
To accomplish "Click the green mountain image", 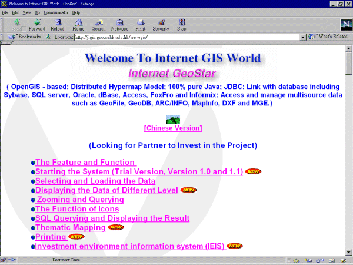I will pyautogui.click(x=173, y=120).
